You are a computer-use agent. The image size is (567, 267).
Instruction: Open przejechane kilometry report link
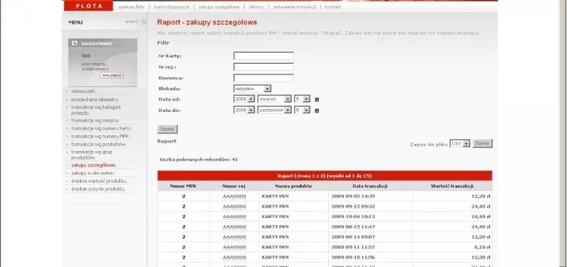95,99
